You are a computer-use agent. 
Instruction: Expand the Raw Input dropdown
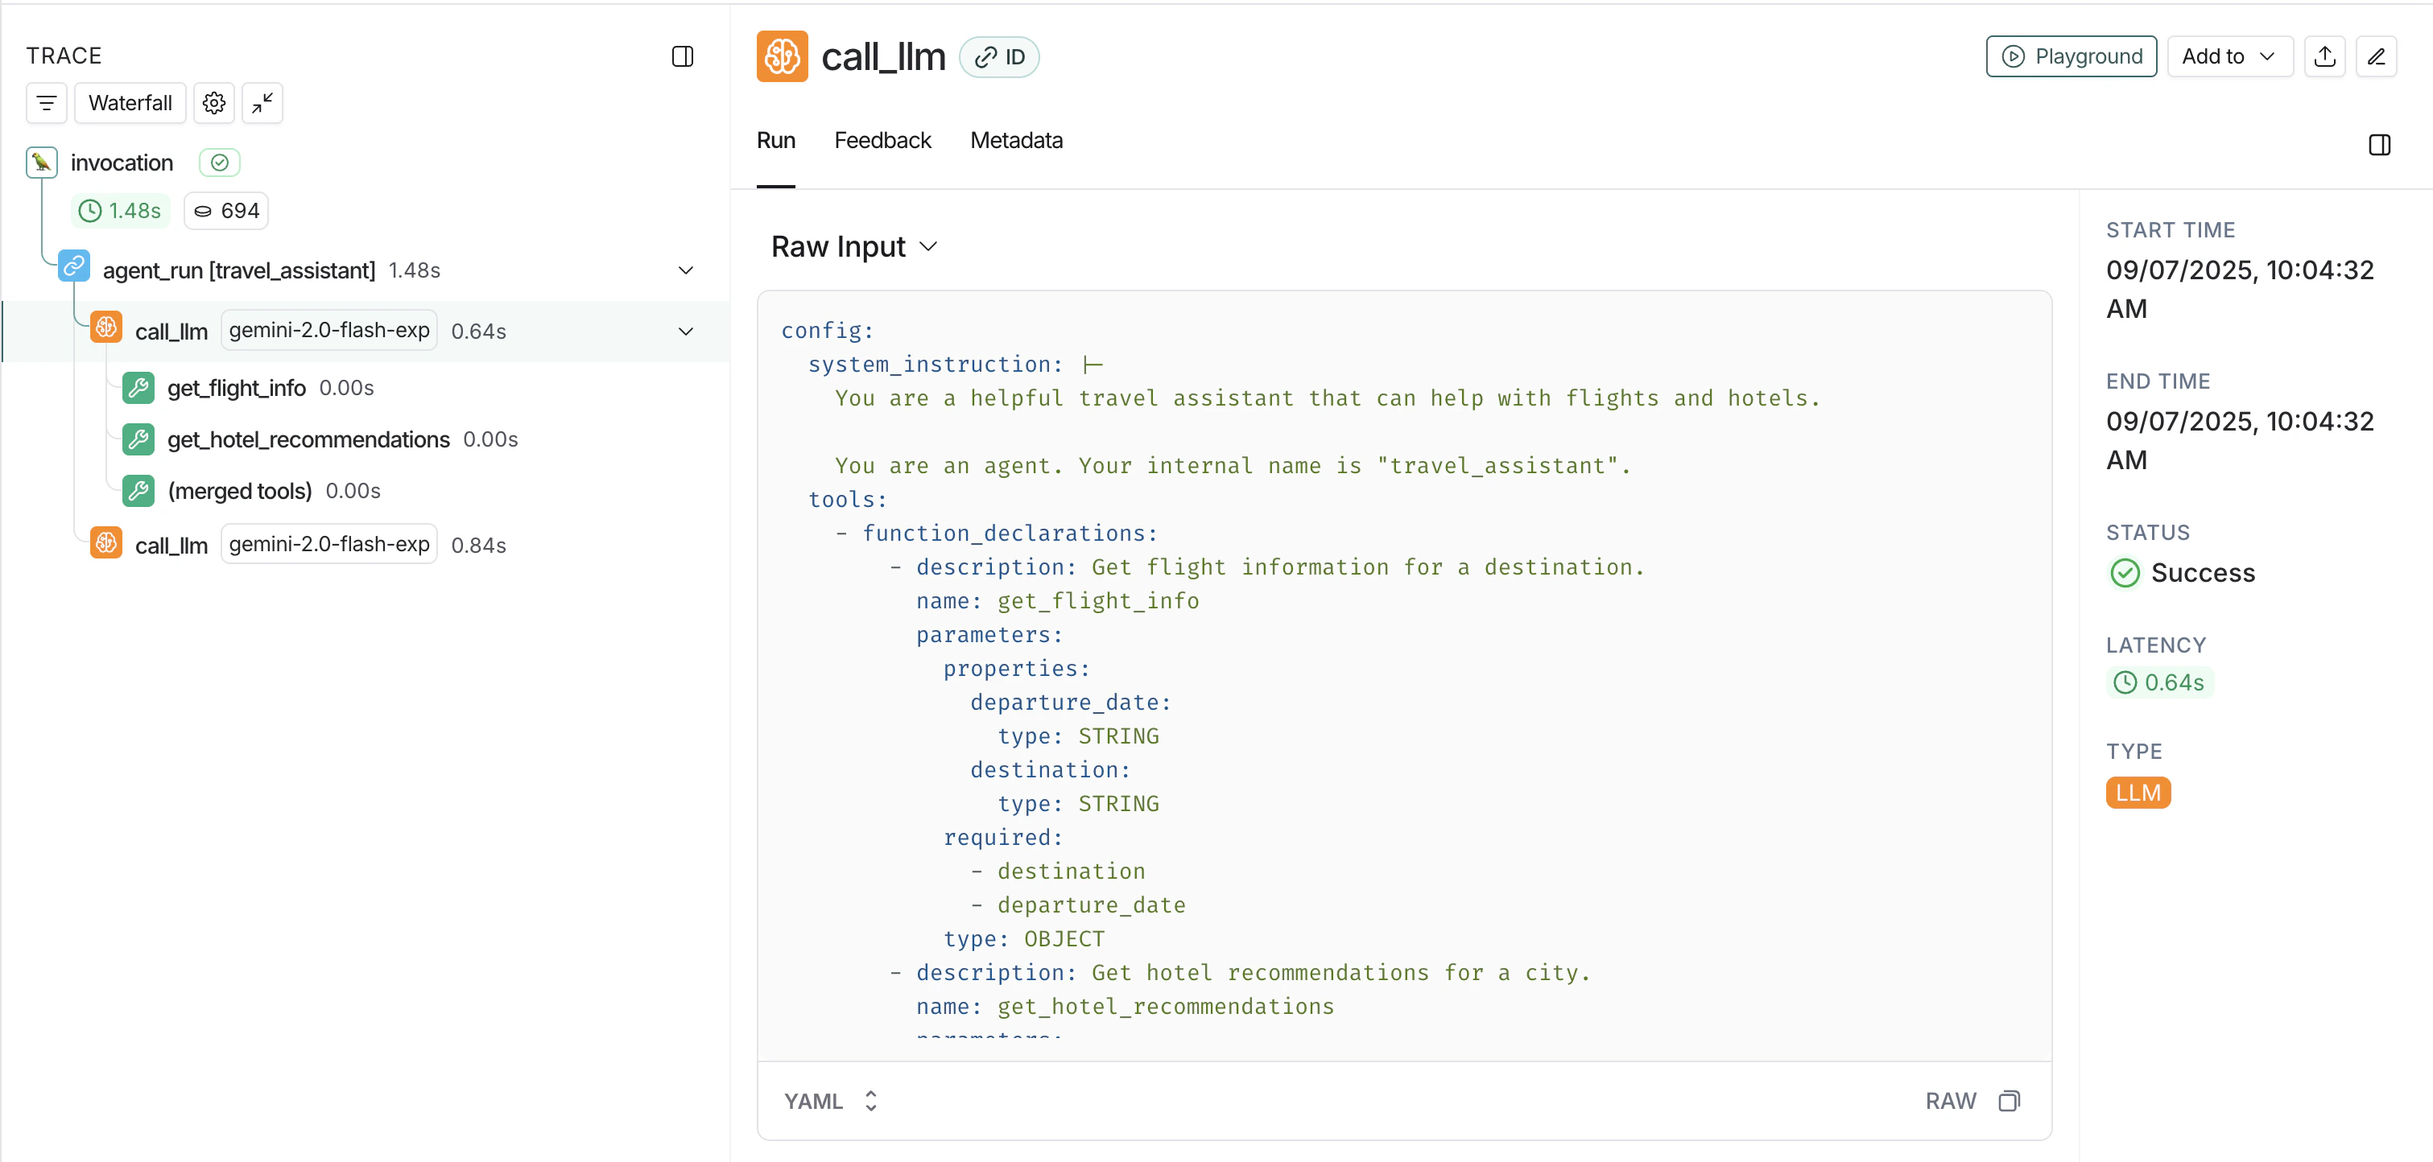pos(853,245)
